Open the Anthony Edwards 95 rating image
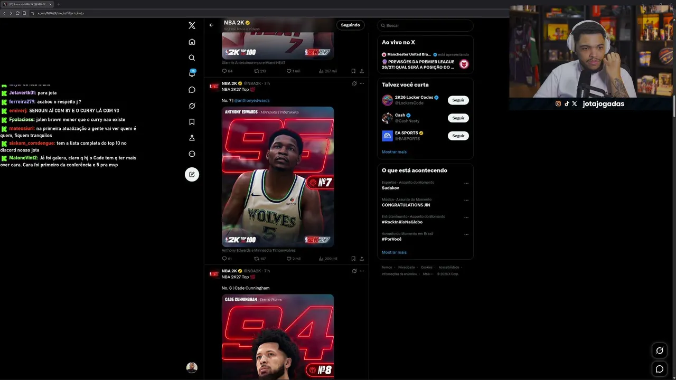Viewport: 676px width, 380px height. click(x=278, y=176)
